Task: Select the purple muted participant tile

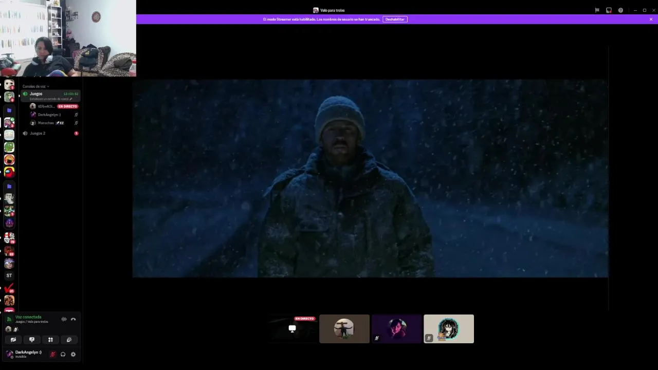Action: (397, 329)
